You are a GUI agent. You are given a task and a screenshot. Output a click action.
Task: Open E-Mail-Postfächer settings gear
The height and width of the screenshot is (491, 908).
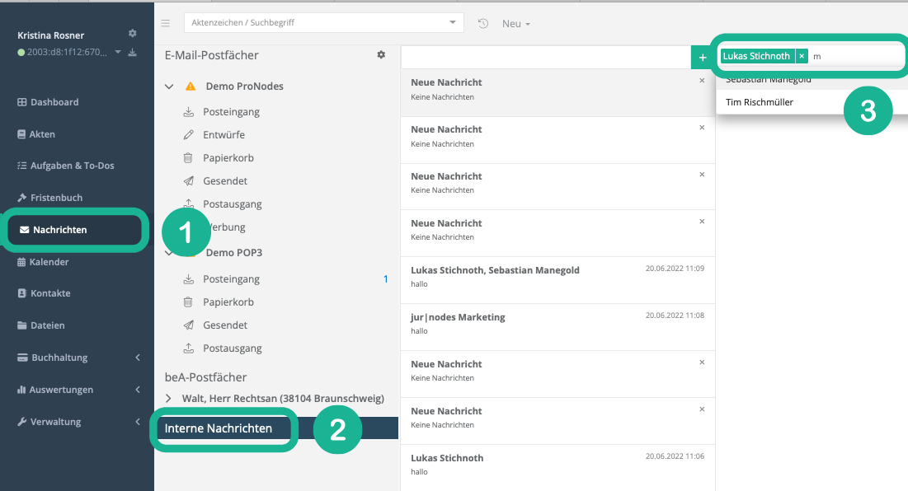tap(381, 55)
